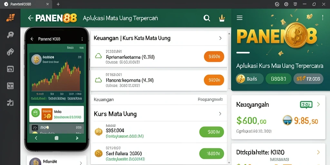
Task: Click the round landscape icon beside 9:85,50
Action: point(287,120)
